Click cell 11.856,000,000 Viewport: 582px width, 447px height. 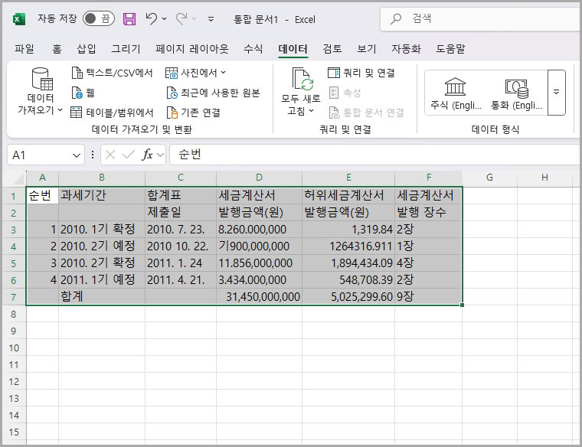tap(259, 263)
